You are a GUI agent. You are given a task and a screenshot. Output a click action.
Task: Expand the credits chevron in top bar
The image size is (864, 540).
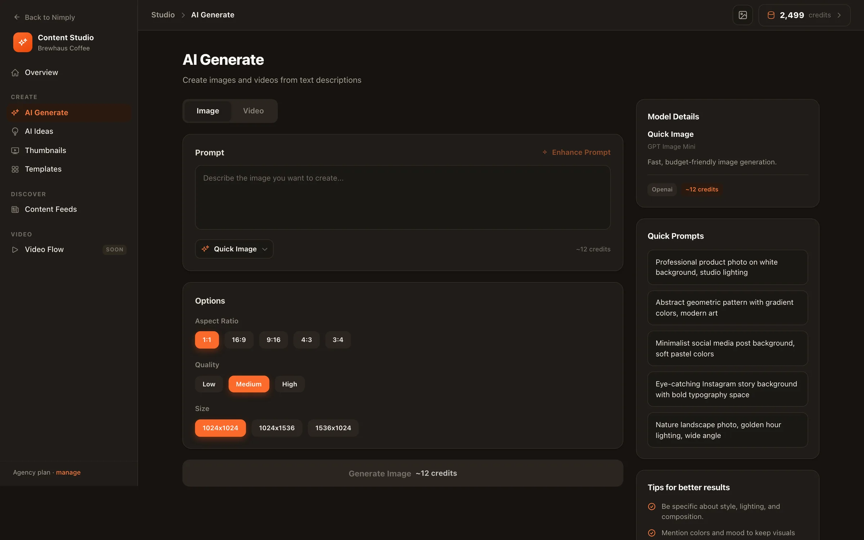(839, 15)
